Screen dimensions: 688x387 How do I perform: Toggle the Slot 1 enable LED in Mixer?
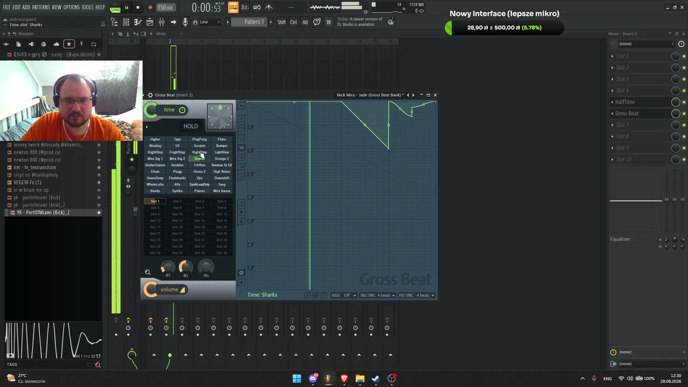pyautogui.click(x=684, y=56)
